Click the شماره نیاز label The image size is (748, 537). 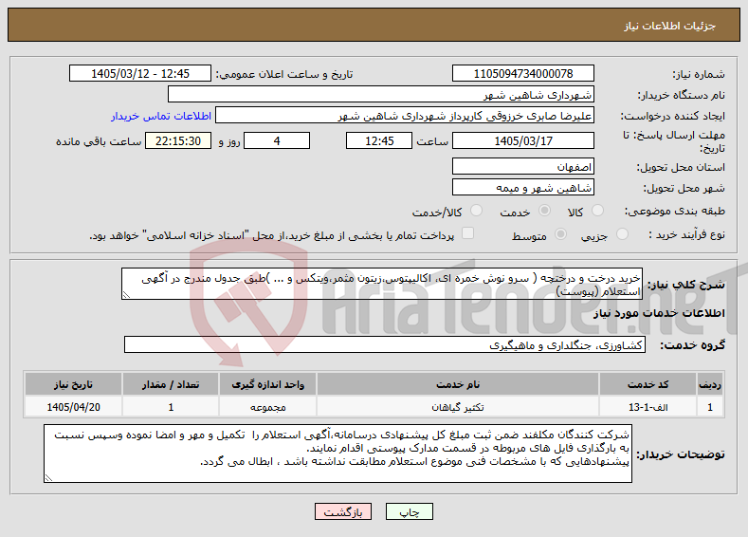click(x=699, y=74)
